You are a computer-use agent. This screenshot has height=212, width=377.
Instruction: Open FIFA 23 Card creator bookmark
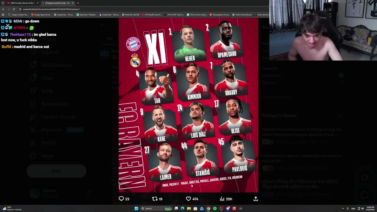(x=197, y=15)
